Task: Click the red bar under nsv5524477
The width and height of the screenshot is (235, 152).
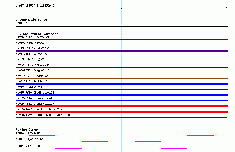Action: (x=121, y=112)
